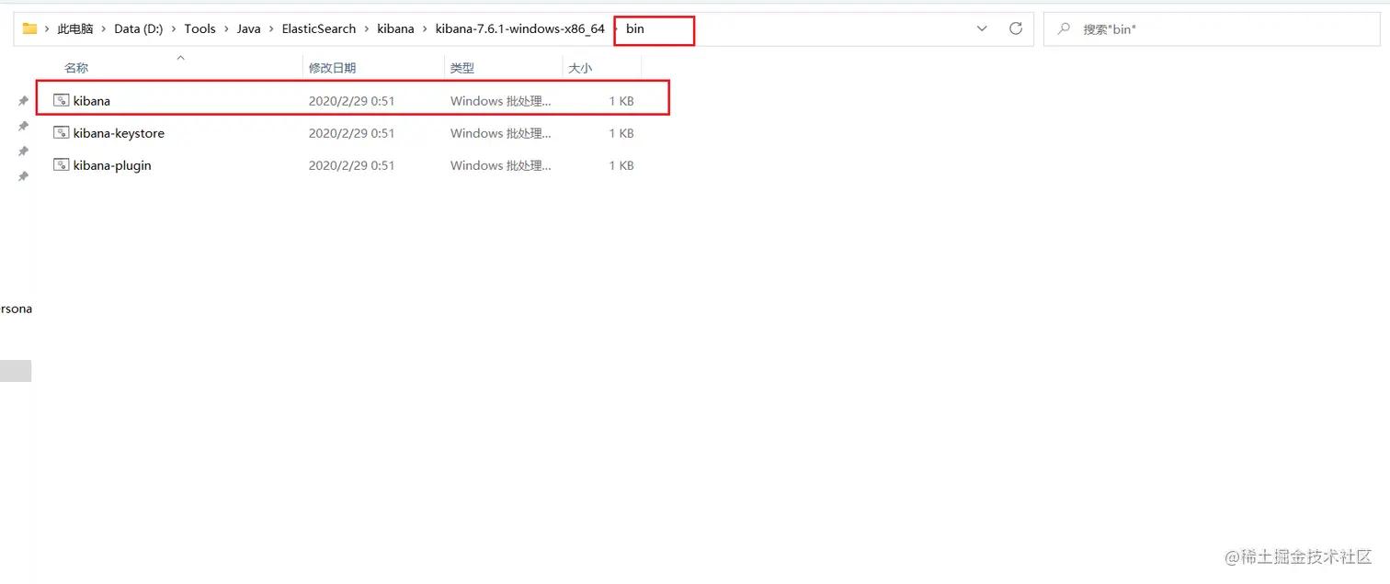Expand chevron after 此电脑 breadcrumb
Viewport: 1390px width, 584px height.
click(104, 28)
